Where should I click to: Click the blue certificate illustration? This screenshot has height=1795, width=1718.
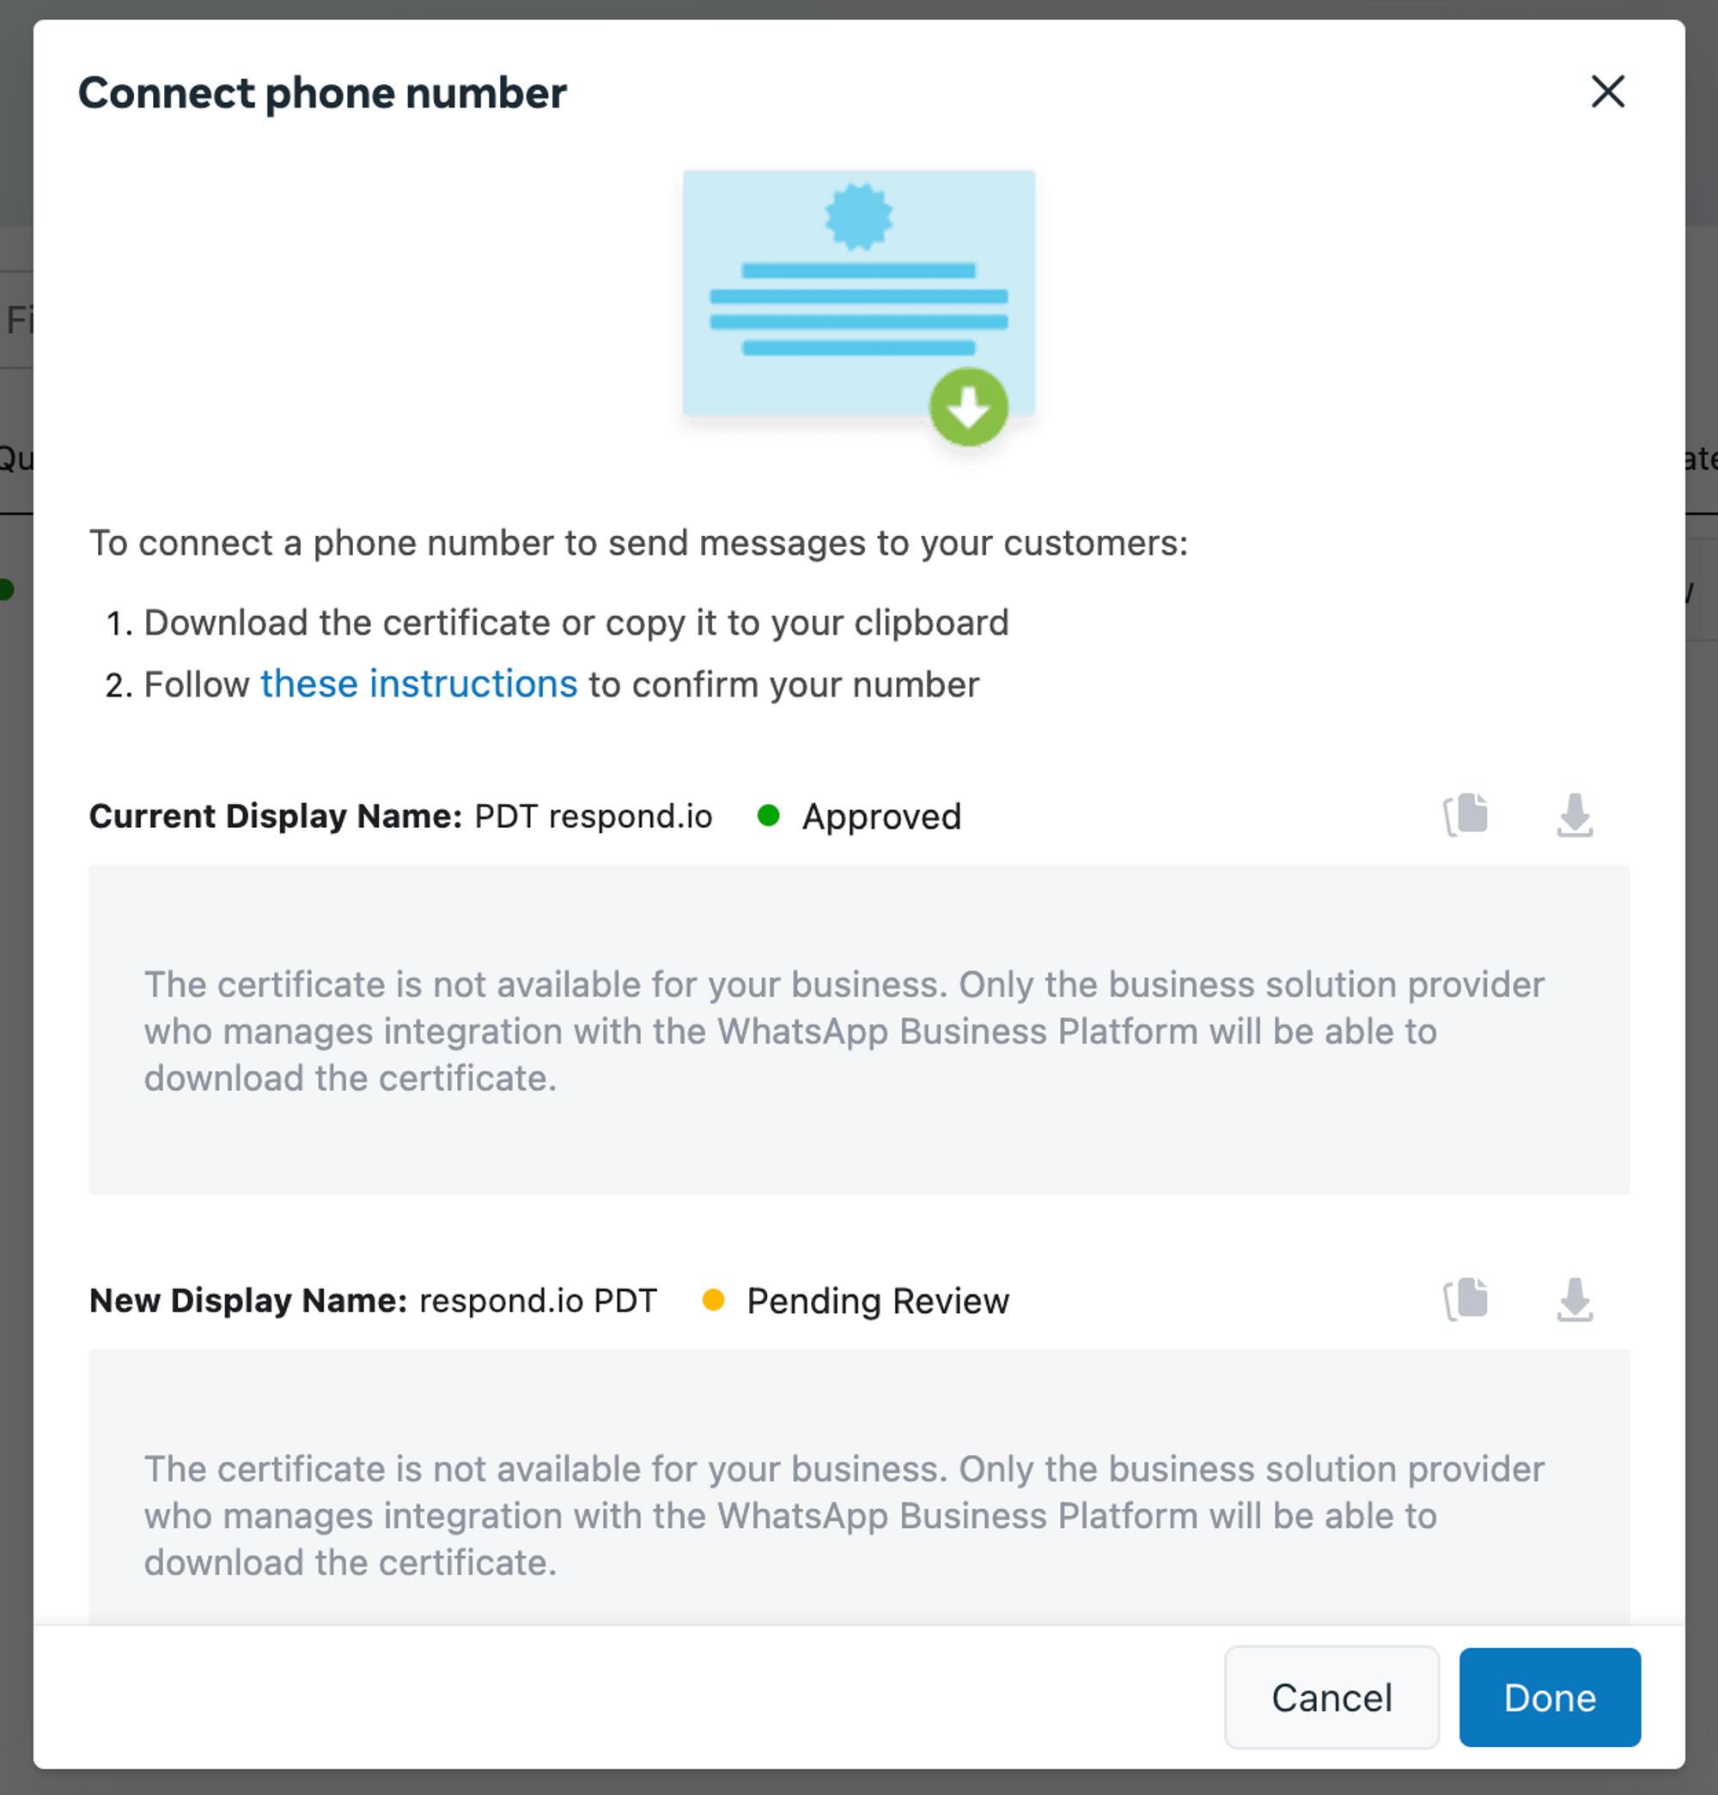coord(857,291)
